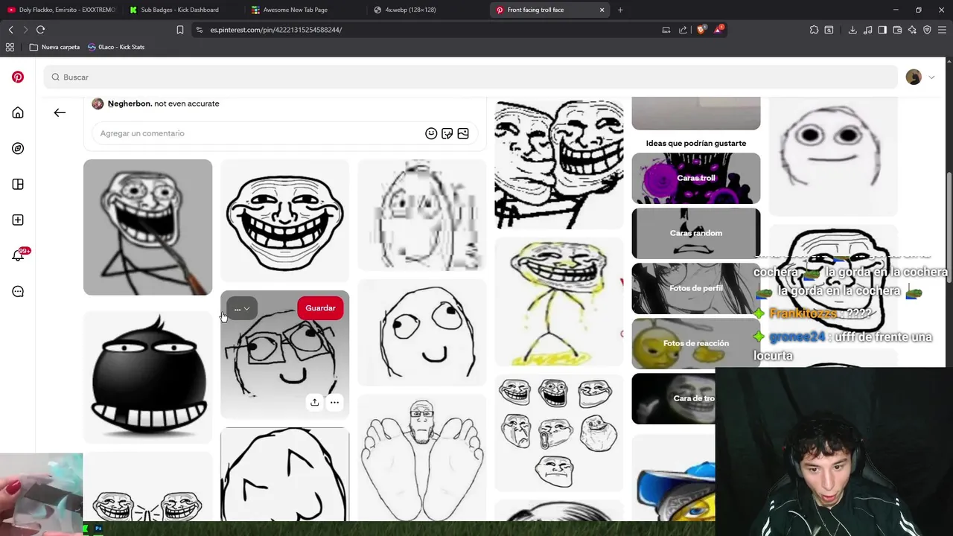Image resolution: width=953 pixels, height=536 pixels.
Task: Open board selector dropdown on pin
Action: [241, 308]
